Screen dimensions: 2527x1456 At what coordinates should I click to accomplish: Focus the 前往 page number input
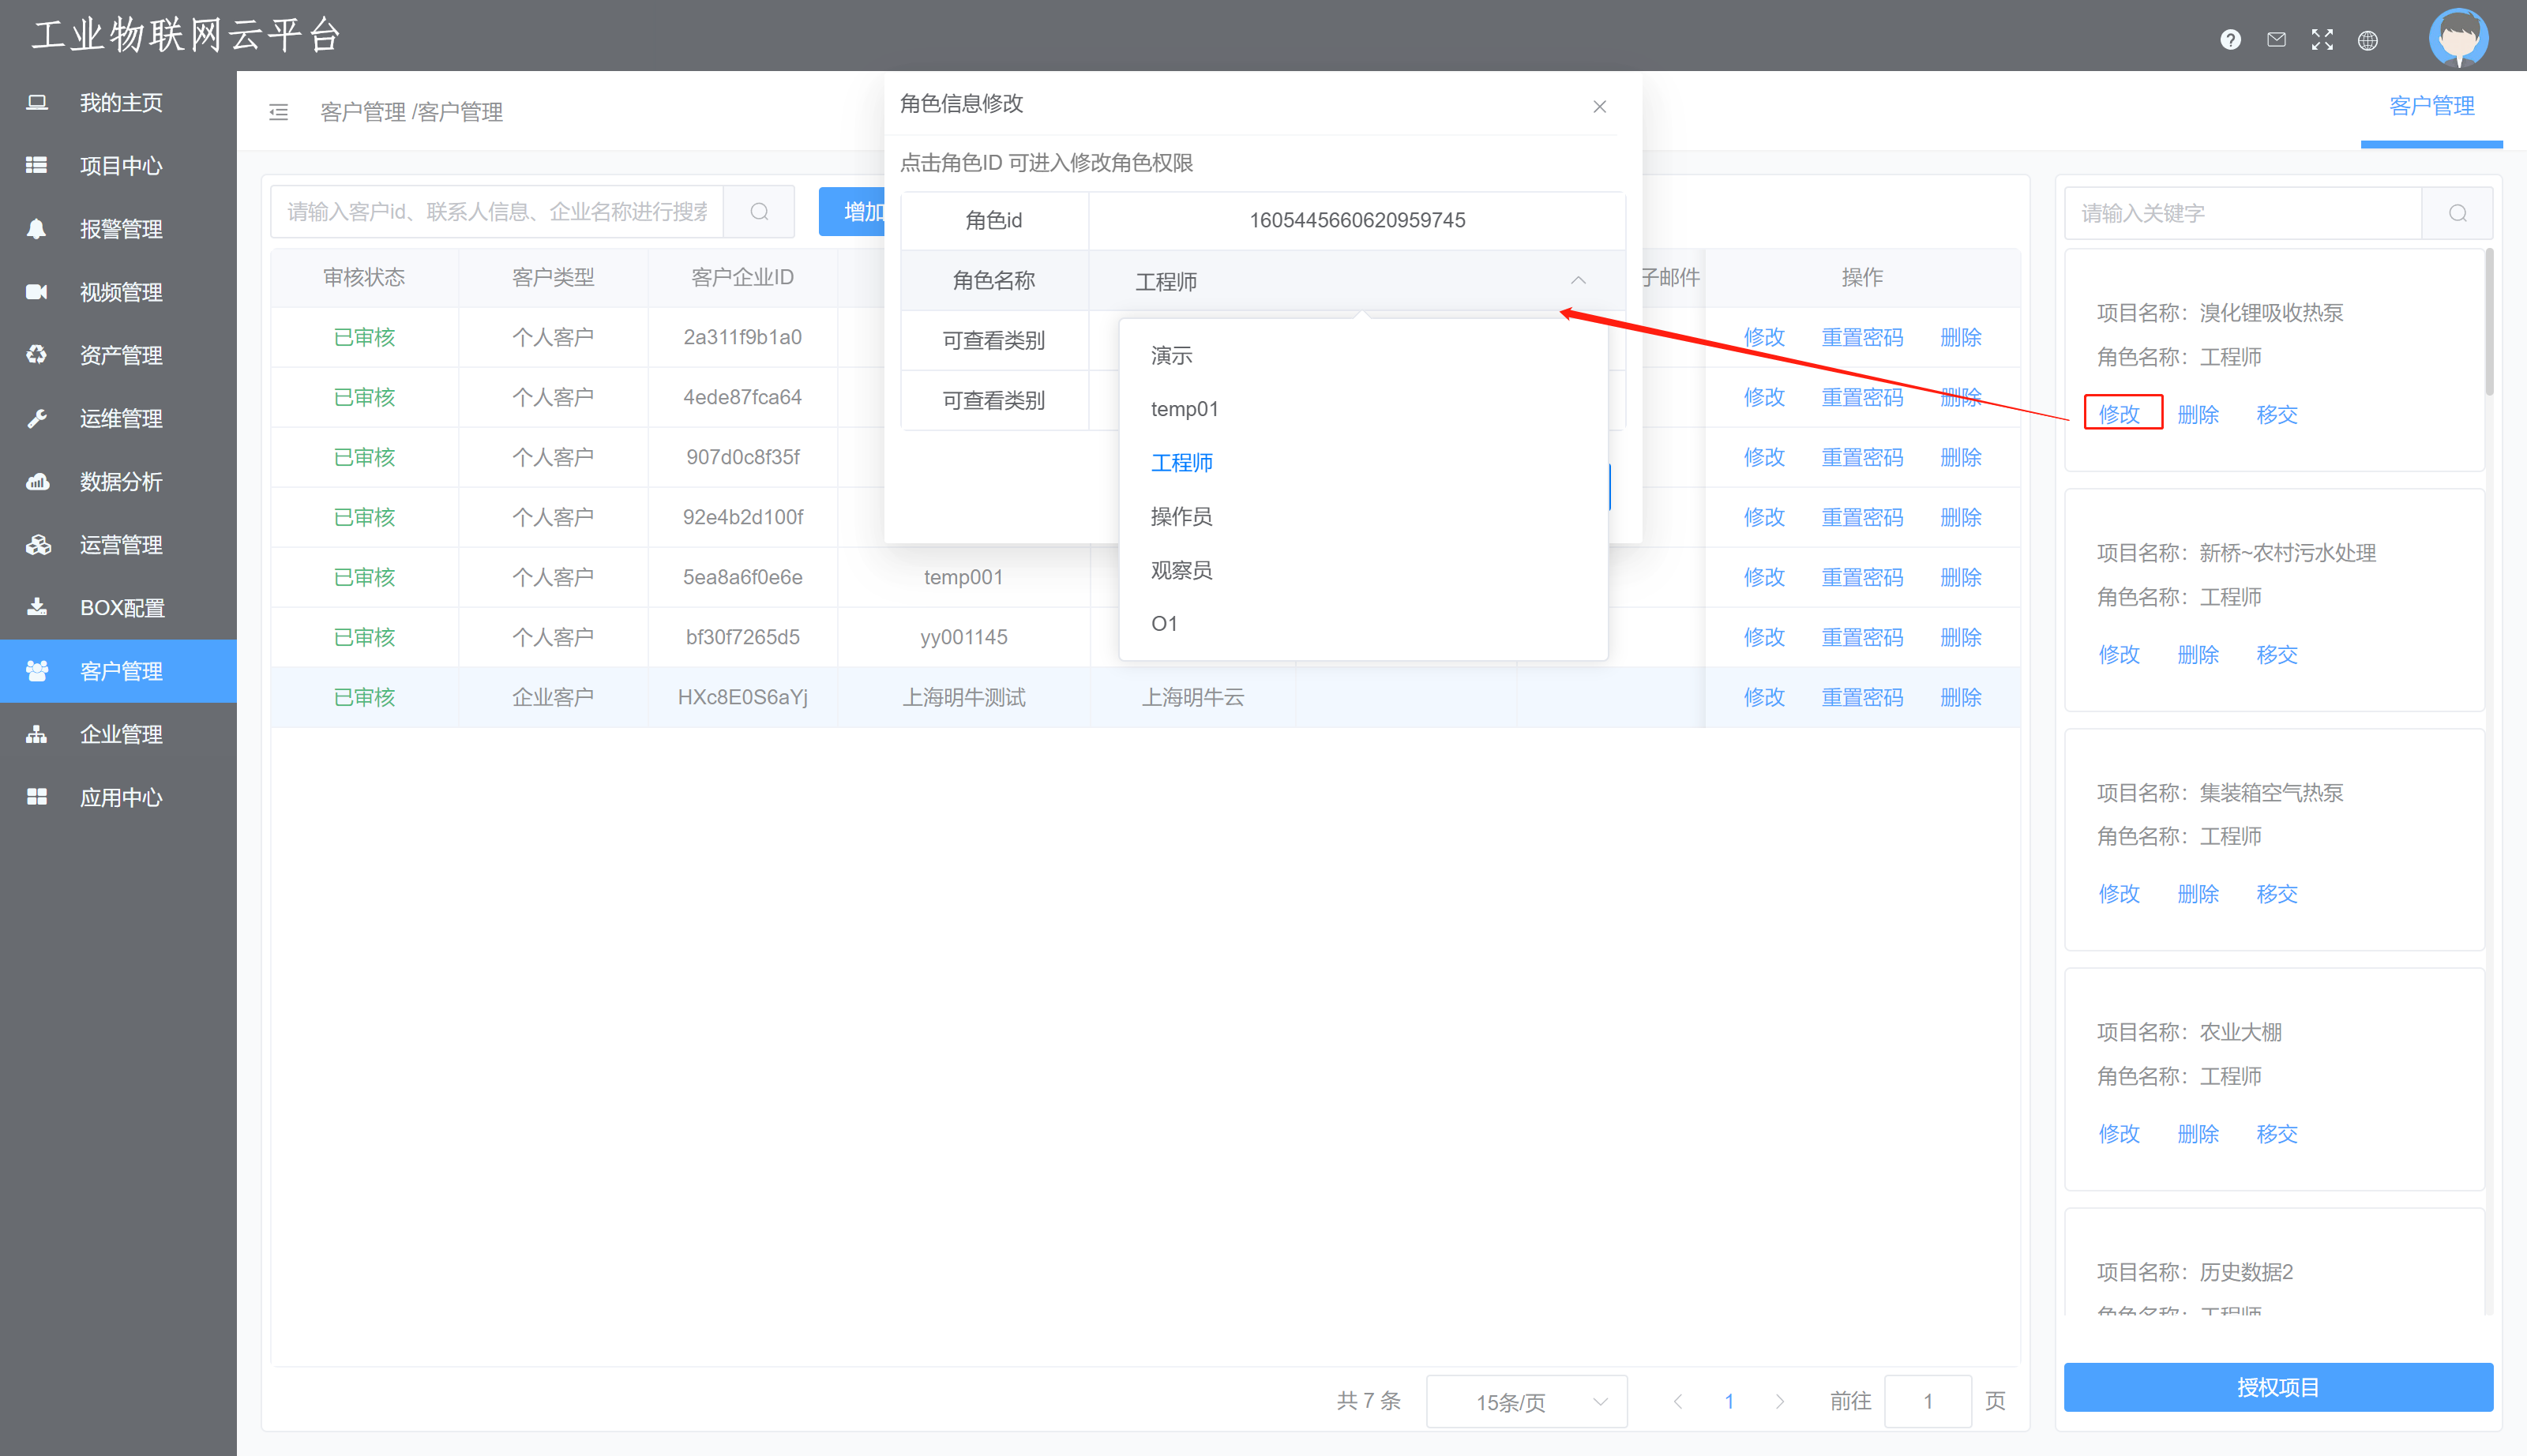click(1927, 1401)
